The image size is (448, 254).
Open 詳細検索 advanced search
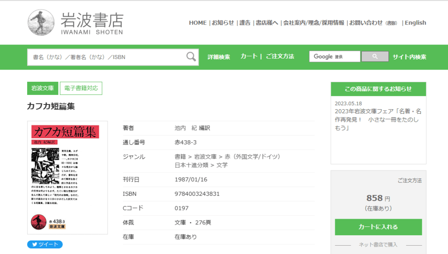tap(219, 57)
